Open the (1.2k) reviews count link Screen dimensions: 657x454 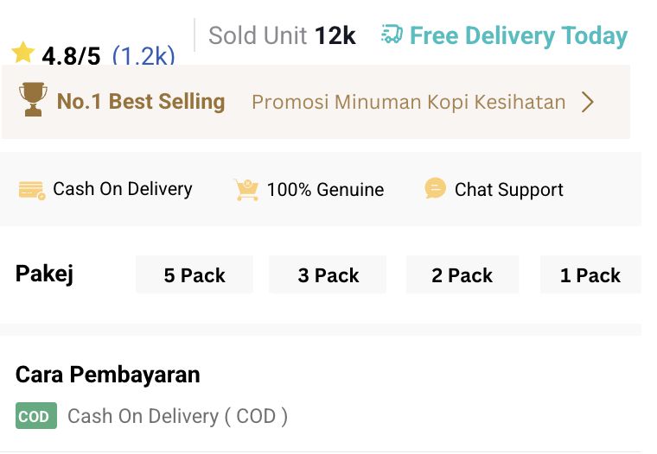pyautogui.click(x=144, y=57)
